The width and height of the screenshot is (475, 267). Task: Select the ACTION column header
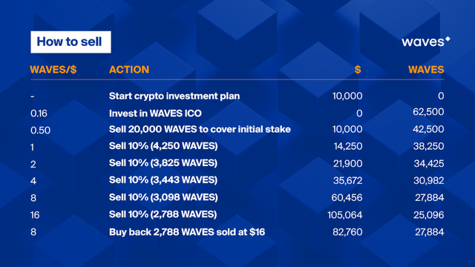129,70
